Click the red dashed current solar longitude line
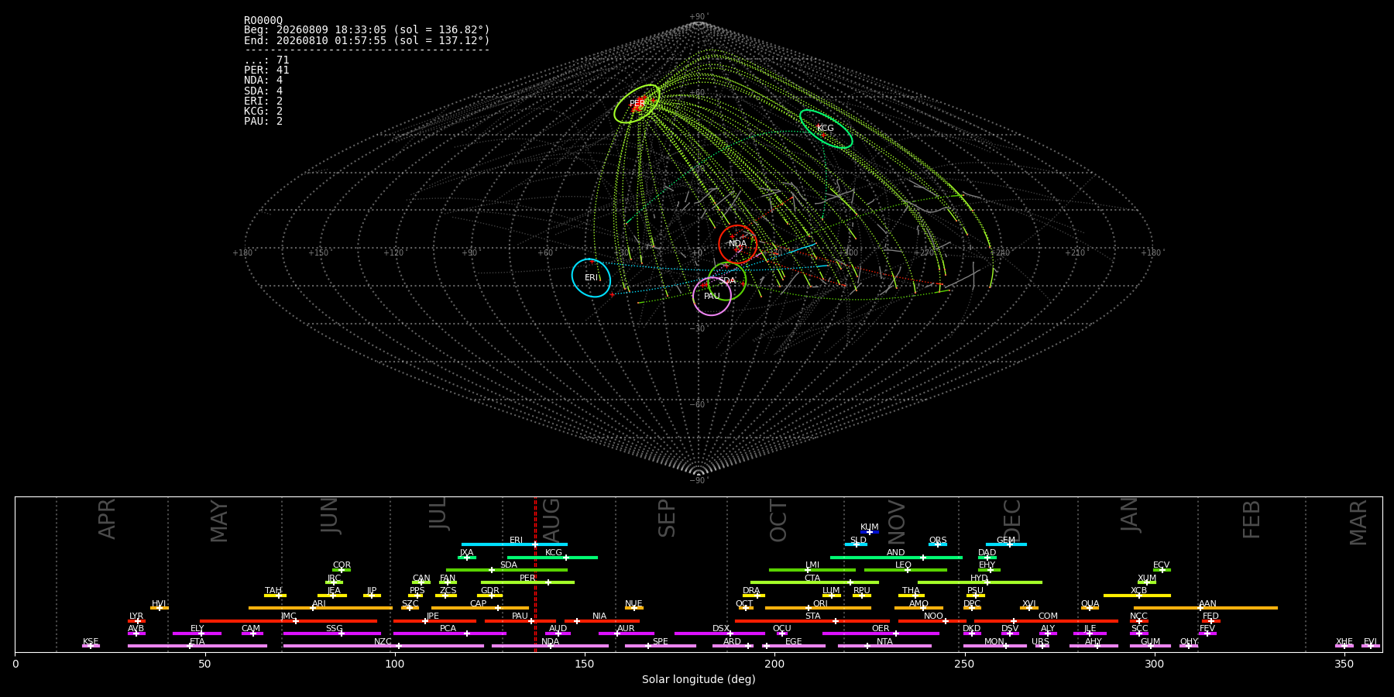 [535, 574]
